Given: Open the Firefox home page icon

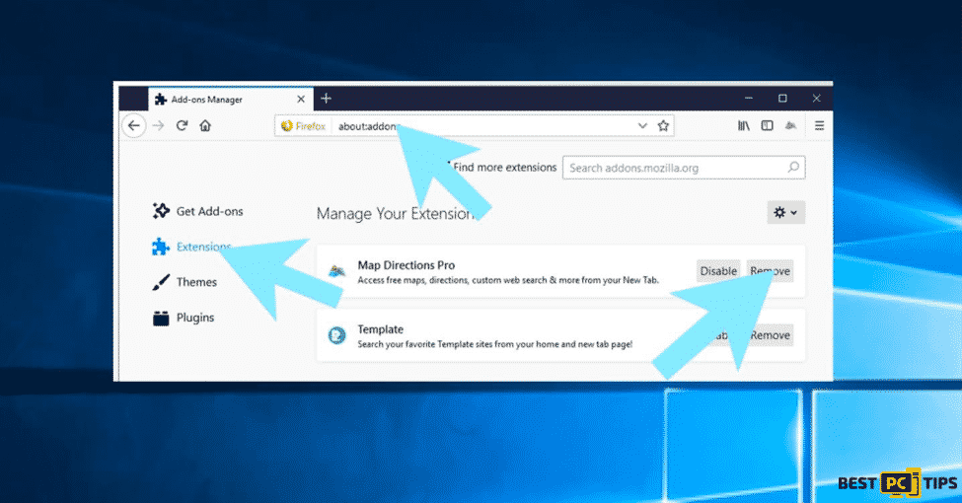Looking at the screenshot, I should [205, 126].
